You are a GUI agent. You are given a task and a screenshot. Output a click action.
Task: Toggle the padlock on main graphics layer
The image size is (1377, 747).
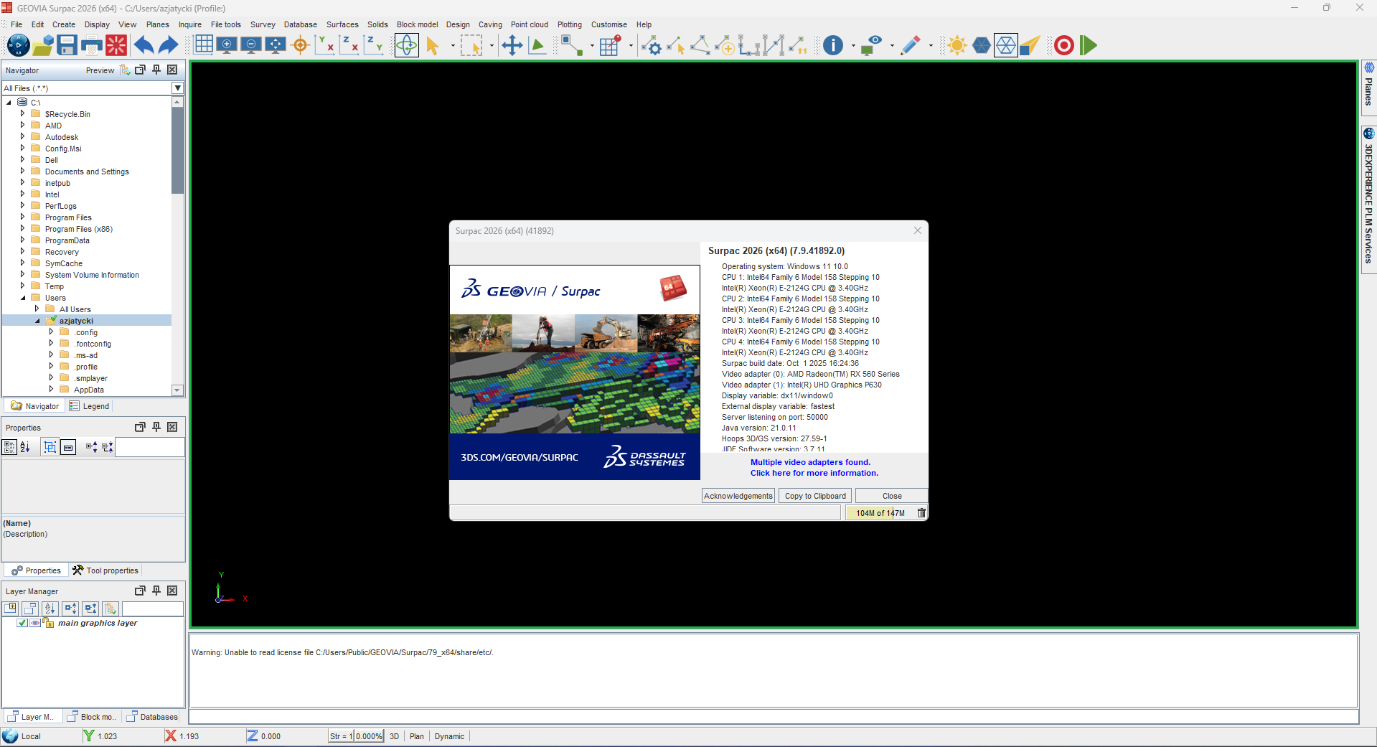click(x=48, y=623)
